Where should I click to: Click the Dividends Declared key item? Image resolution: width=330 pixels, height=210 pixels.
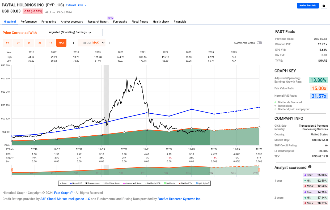click(x=288, y=102)
